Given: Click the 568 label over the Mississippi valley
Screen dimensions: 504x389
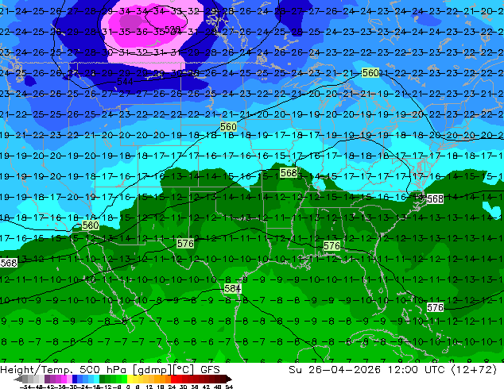Looking at the screenshot, I should coord(289,173).
